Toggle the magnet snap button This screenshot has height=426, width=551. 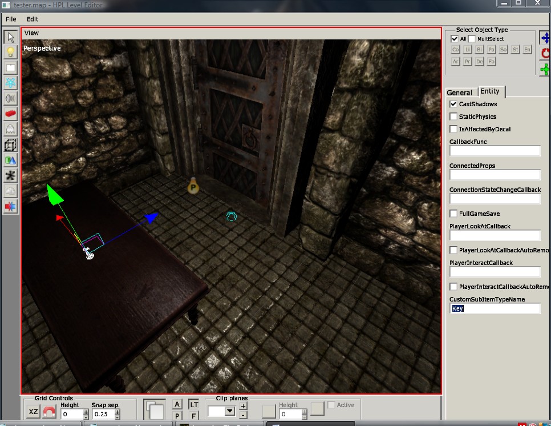pyautogui.click(x=50, y=412)
